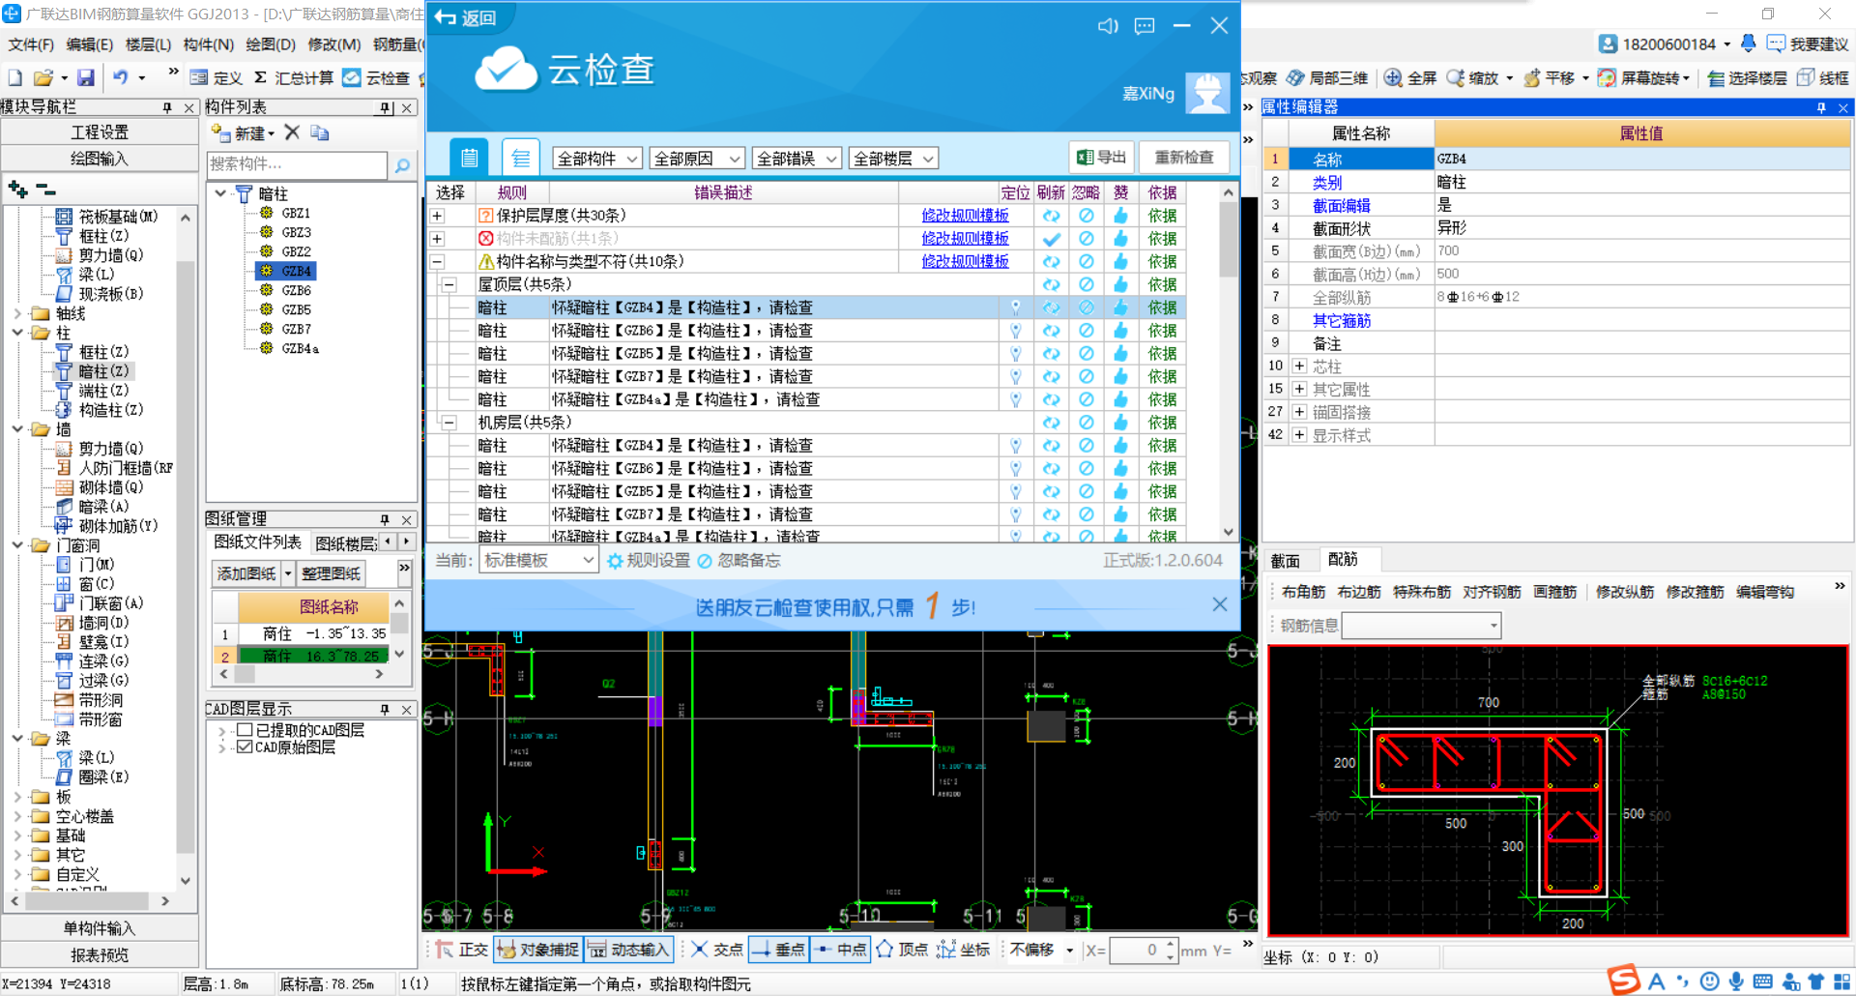The width and height of the screenshot is (1856, 996).
Task: Open the feedback chat icon in 云检查
Action: pyautogui.click(x=1145, y=26)
